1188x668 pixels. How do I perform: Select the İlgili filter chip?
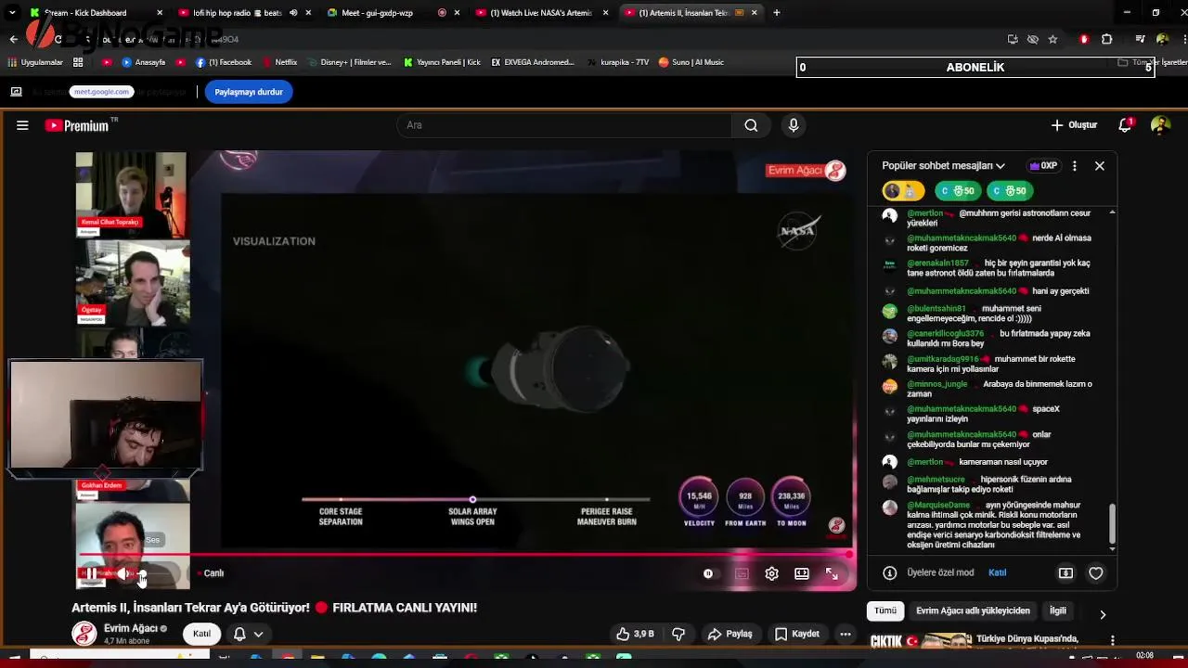point(1058,610)
